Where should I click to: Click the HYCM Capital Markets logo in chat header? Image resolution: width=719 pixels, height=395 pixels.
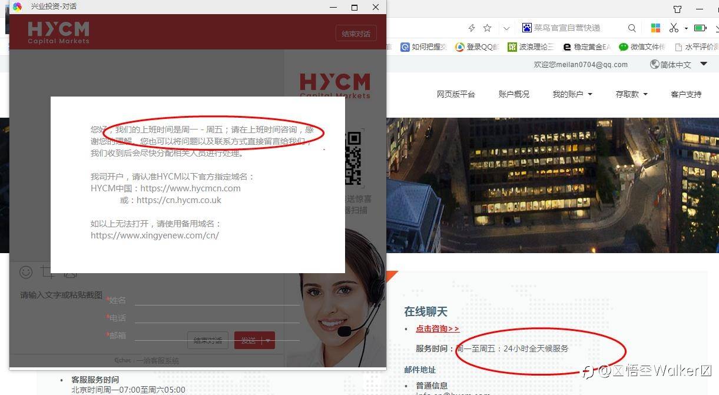pyautogui.click(x=58, y=32)
